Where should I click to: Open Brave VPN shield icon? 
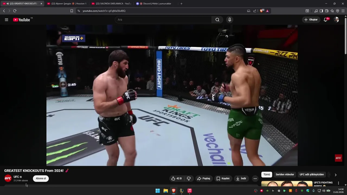[x=338, y=11]
